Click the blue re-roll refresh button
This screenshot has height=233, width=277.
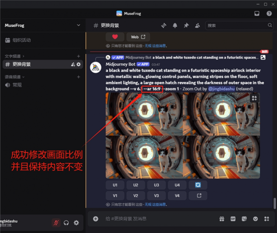pos(198,185)
